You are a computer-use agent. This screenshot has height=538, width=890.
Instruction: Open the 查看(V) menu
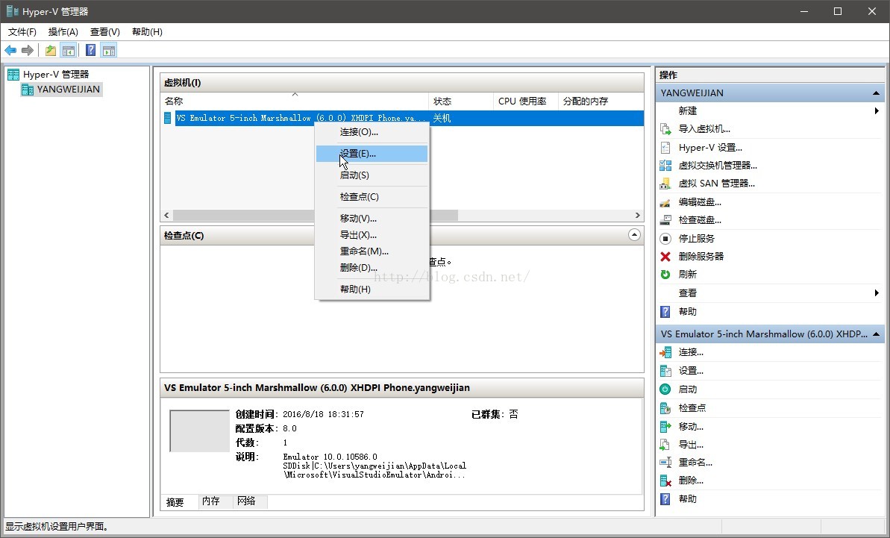(x=105, y=32)
